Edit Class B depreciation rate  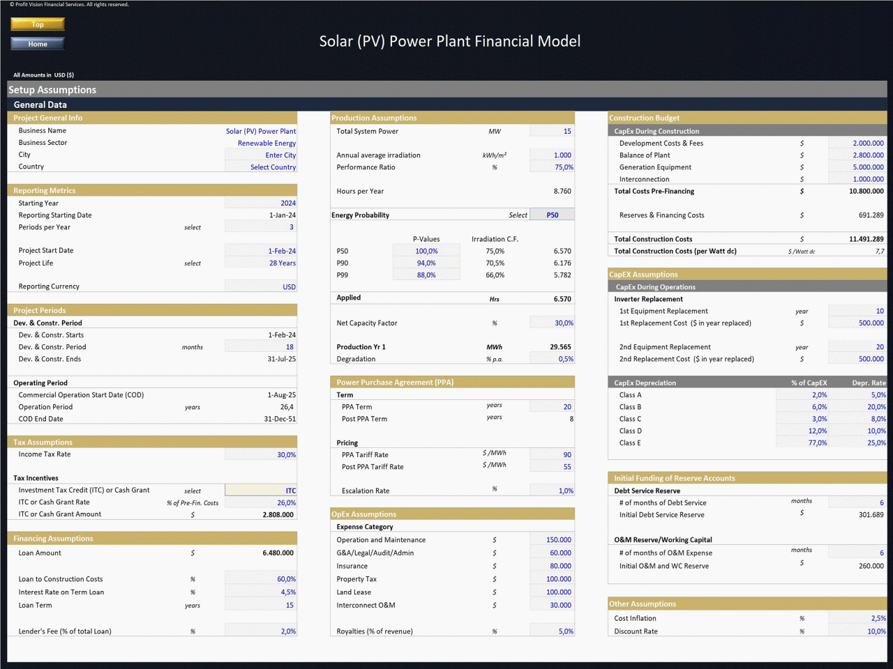pyautogui.click(x=858, y=407)
